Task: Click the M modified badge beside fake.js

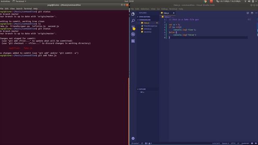Action: pos(157,23)
